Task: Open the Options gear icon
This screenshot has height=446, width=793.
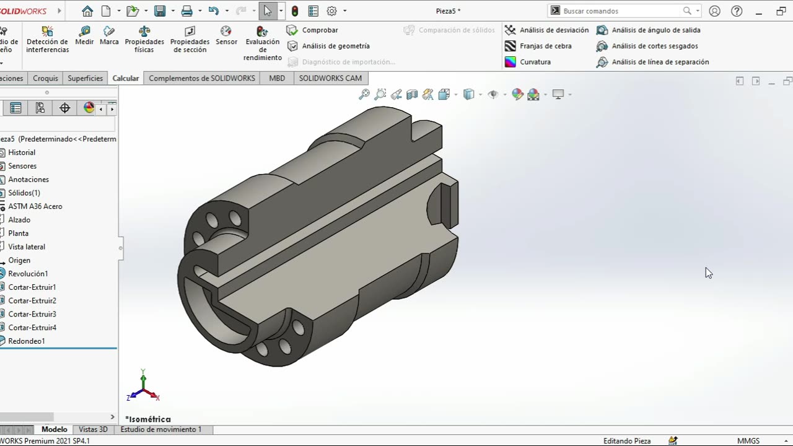Action: (x=331, y=11)
